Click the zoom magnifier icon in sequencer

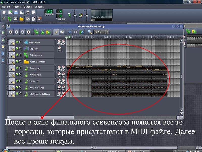[x=90, y=32]
